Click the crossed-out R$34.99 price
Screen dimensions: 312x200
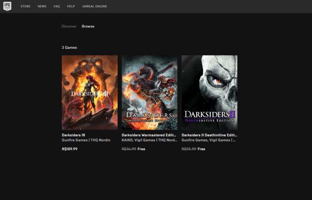129,149
